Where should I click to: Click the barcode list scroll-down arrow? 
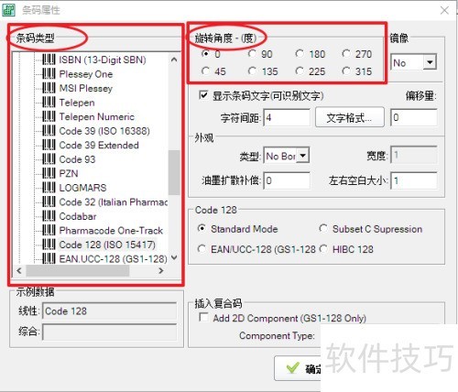pyautogui.click(x=174, y=258)
